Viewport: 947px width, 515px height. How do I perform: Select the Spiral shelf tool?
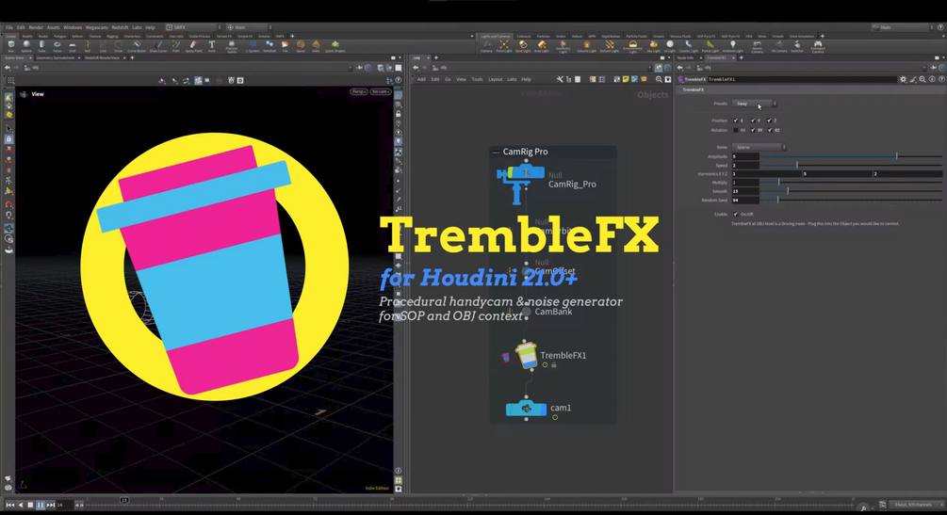click(x=301, y=46)
